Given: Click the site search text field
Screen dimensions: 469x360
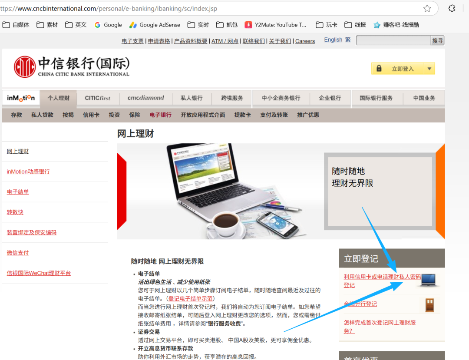Looking at the screenshot, I should (393, 40).
